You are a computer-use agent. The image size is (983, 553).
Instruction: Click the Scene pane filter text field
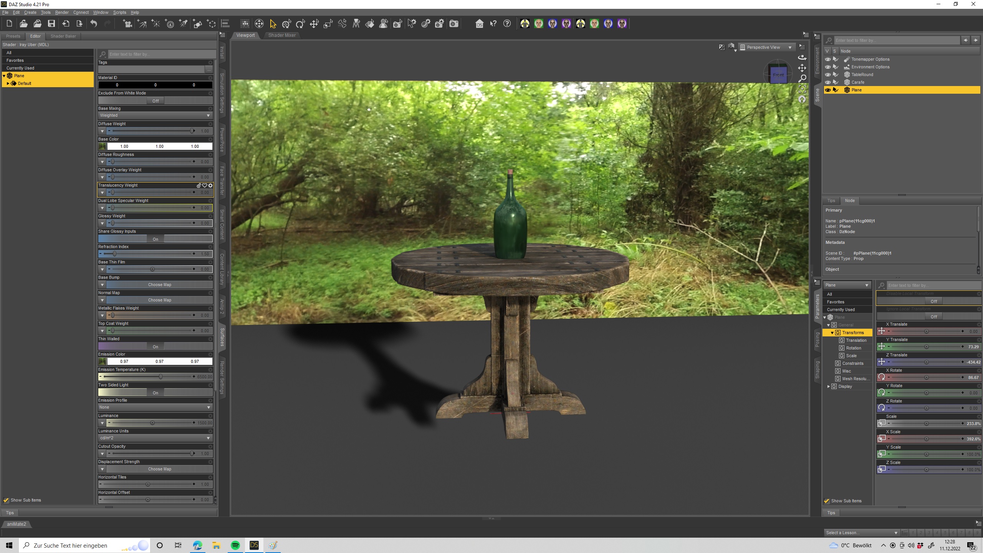[897, 40]
